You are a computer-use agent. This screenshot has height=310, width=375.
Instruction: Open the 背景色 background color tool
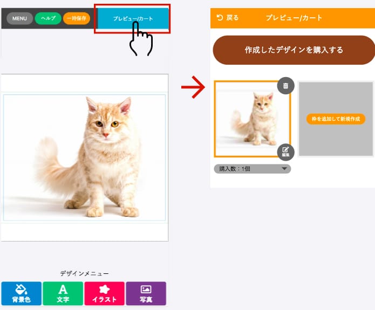point(21,293)
